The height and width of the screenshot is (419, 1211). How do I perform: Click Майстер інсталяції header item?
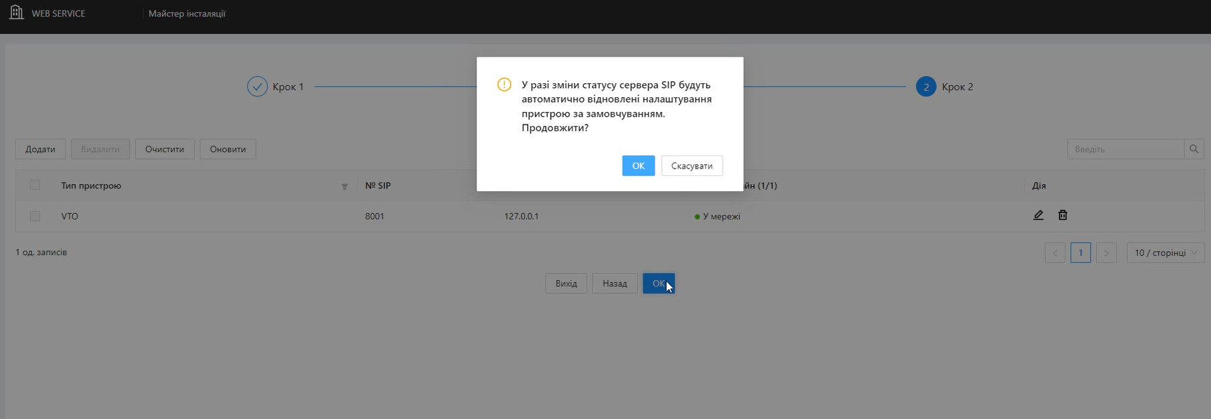187,13
